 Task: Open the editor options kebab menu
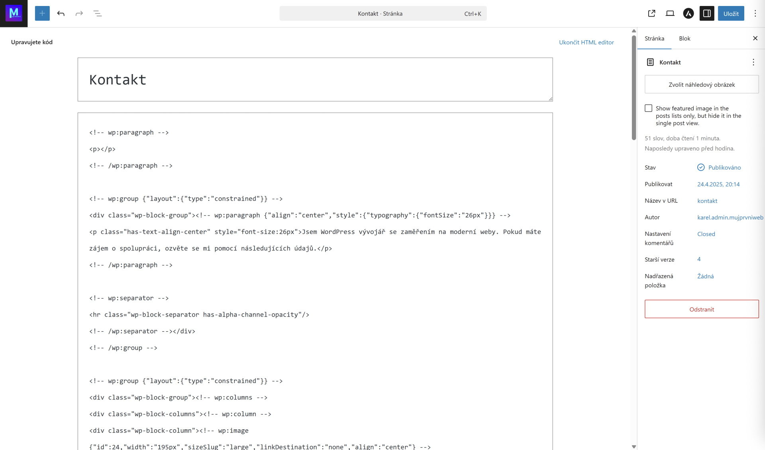[x=755, y=13]
